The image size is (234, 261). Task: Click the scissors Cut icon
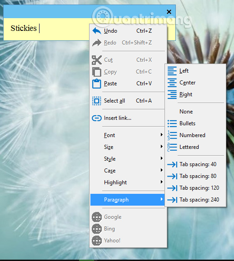[x=97, y=60]
